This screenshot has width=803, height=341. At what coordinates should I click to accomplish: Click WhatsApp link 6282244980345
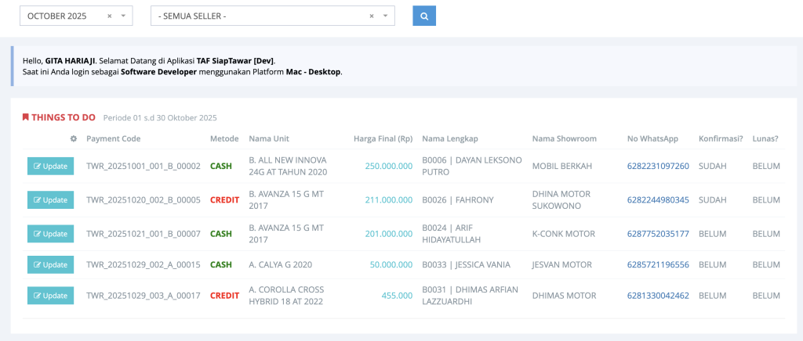pyautogui.click(x=657, y=200)
